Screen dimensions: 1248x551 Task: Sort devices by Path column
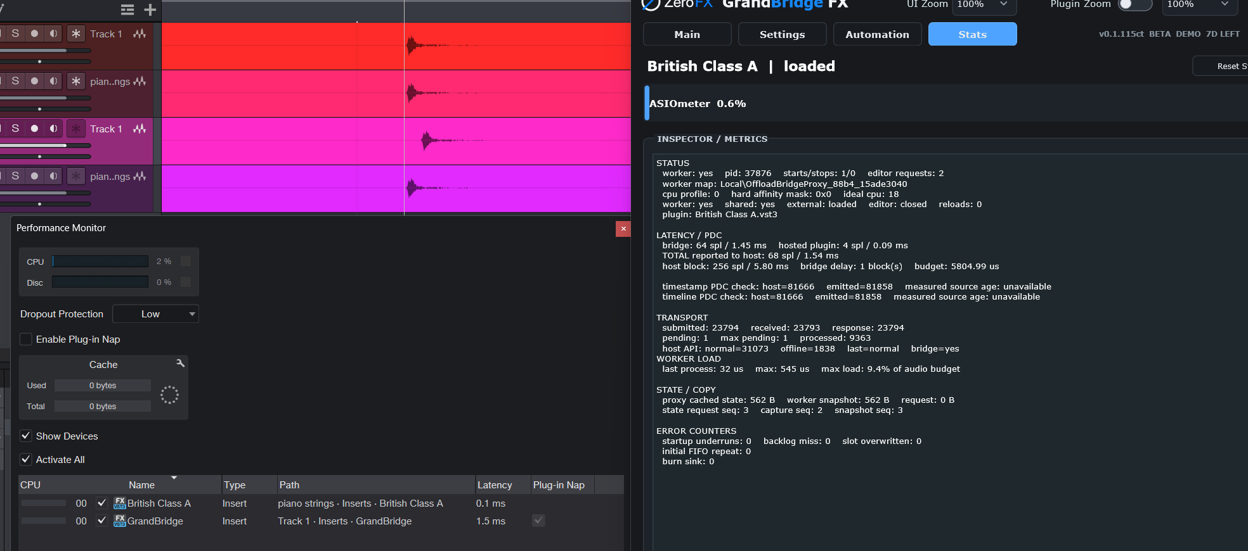coord(376,485)
